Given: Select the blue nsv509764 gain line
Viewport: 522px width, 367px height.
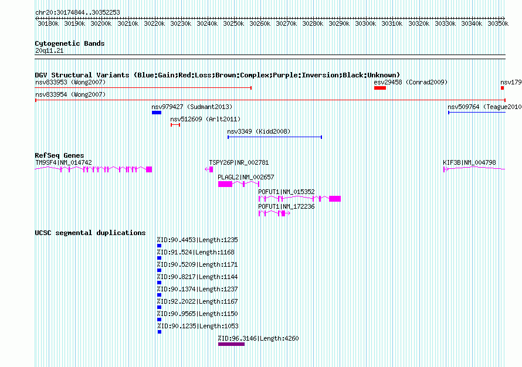Looking at the screenshot, I should tap(477, 113).
